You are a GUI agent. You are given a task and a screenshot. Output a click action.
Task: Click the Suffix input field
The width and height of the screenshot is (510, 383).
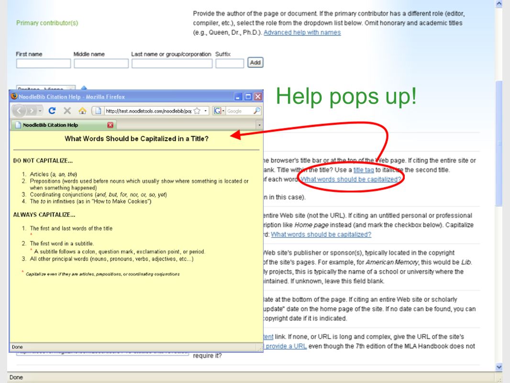tap(230, 64)
